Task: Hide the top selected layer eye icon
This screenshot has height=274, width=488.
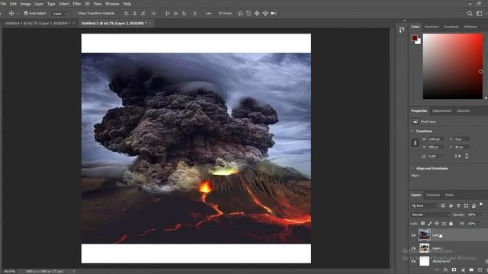Action: 413,235
